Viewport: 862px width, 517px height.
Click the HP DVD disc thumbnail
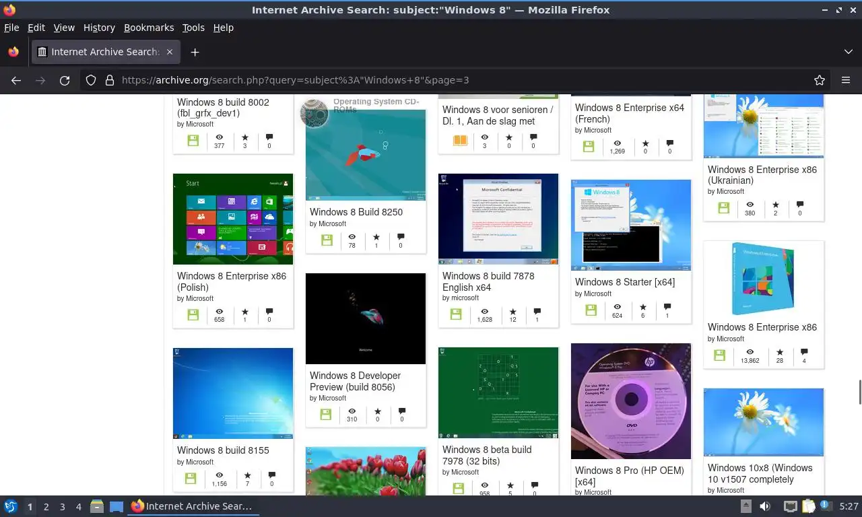631,401
